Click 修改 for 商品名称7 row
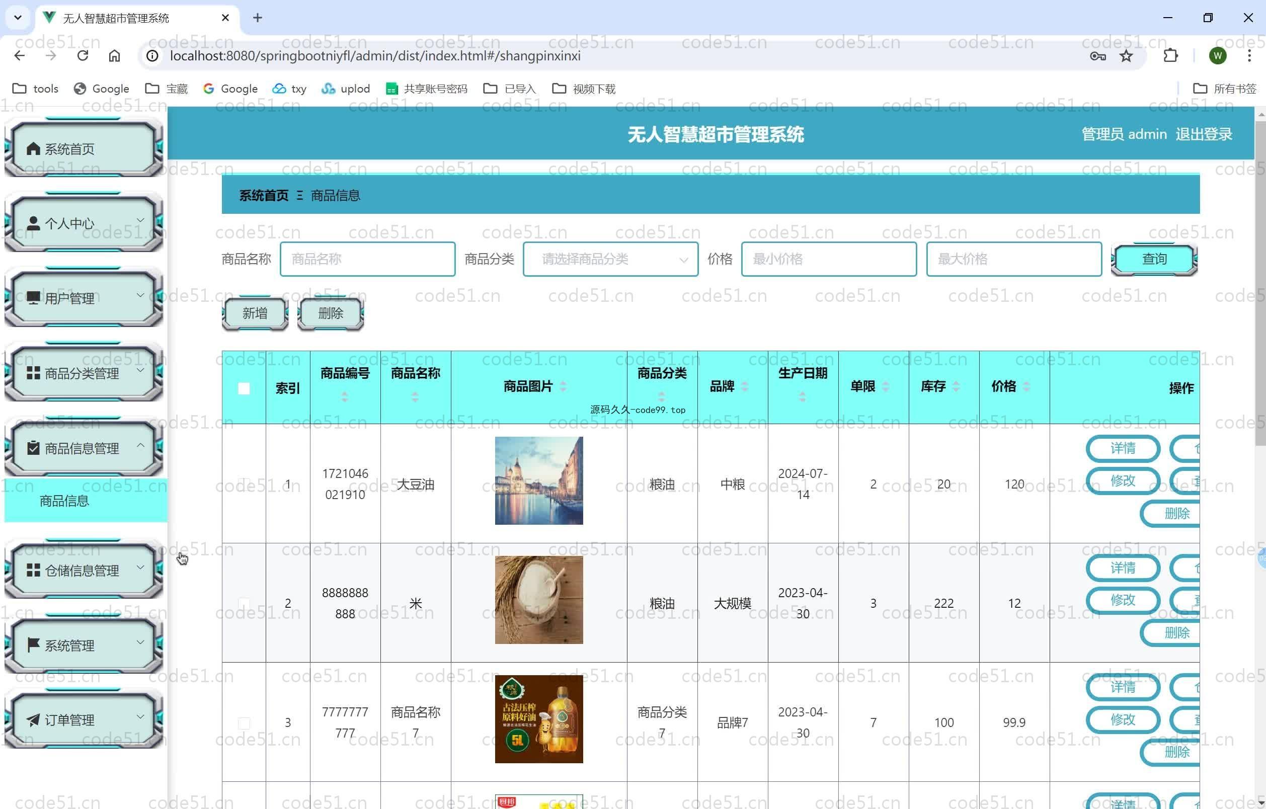Screen dimensions: 1266x809 tap(1123, 719)
